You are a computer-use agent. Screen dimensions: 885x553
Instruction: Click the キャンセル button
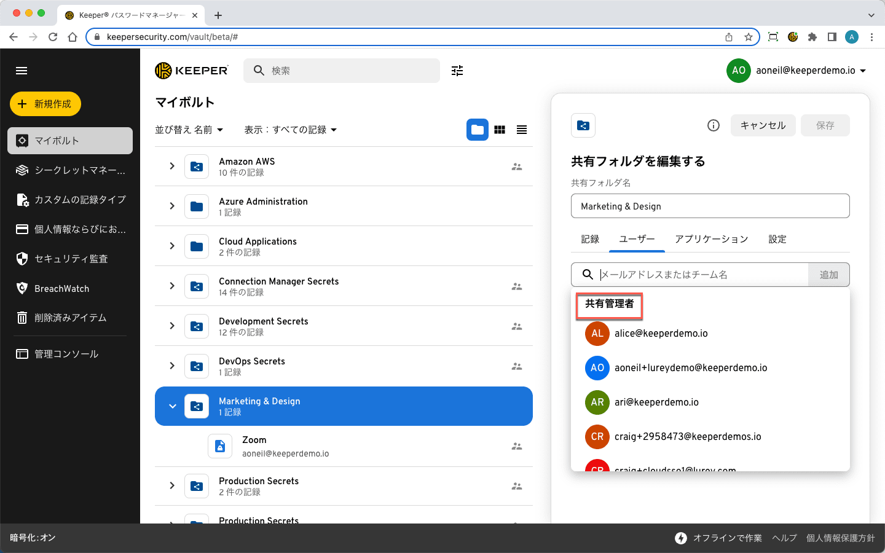point(763,125)
